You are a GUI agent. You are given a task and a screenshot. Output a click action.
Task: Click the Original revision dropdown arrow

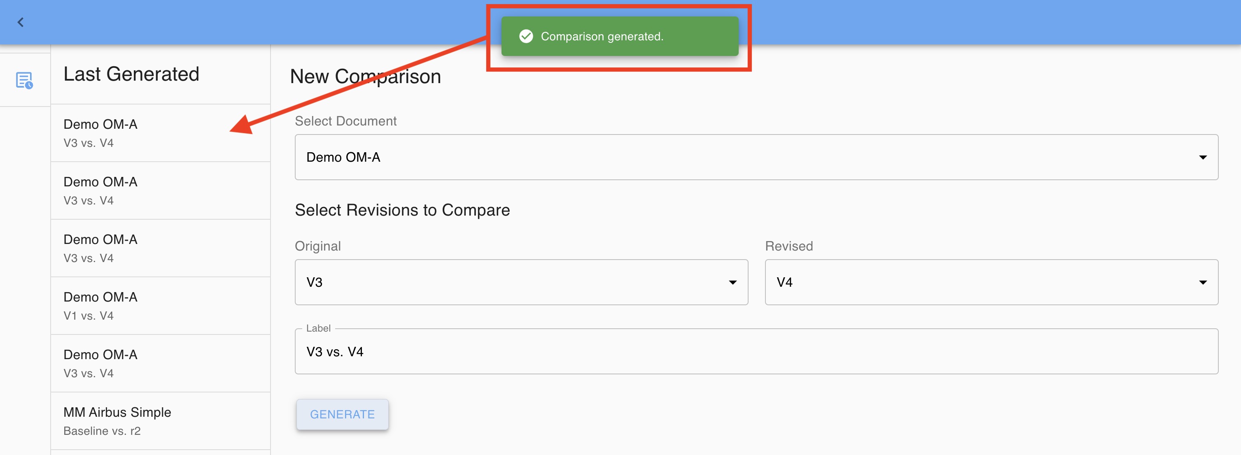point(732,283)
